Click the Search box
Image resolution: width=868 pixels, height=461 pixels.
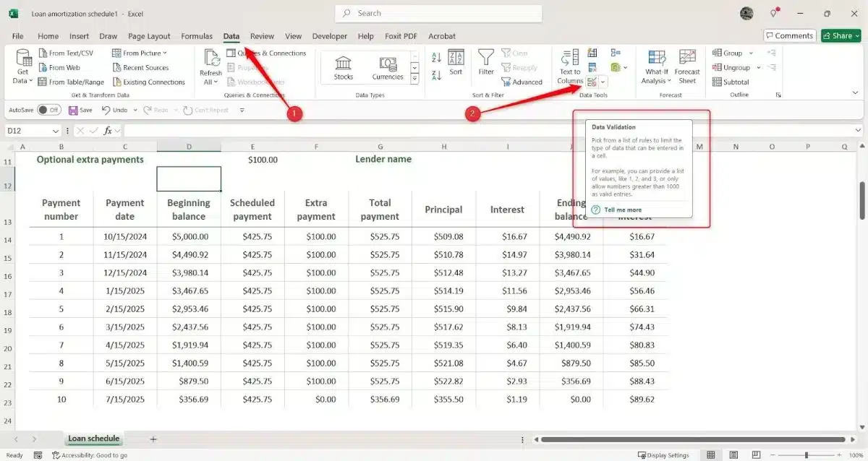click(x=438, y=13)
